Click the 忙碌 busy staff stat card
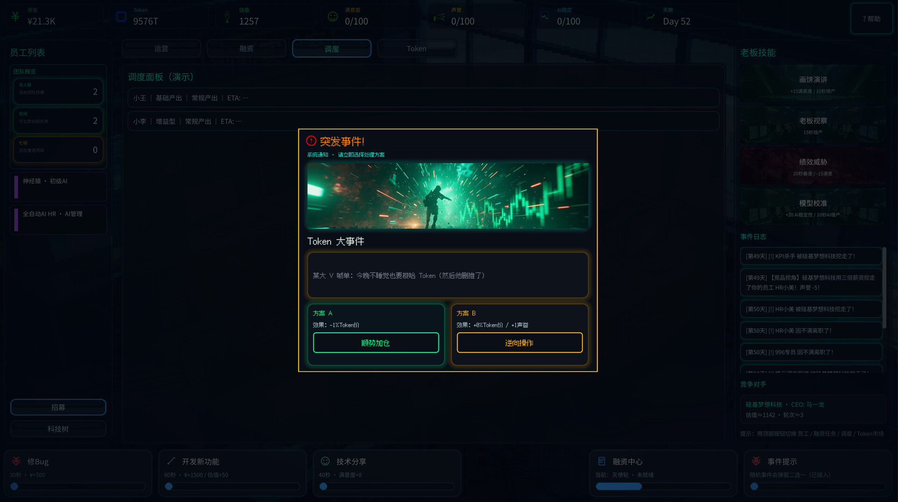 tap(58, 150)
